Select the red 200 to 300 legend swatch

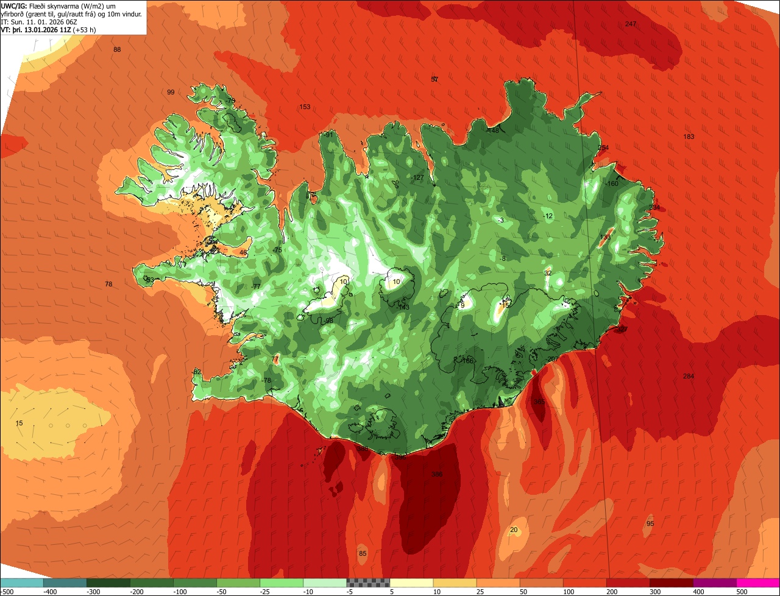[x=627, y=583]
